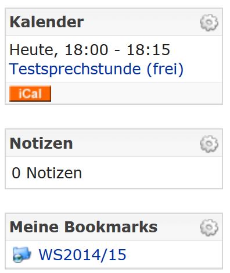Click the empty Meine Bookmarks header space
The height and width of the screenshot is (273, 230).
[178, 227]
